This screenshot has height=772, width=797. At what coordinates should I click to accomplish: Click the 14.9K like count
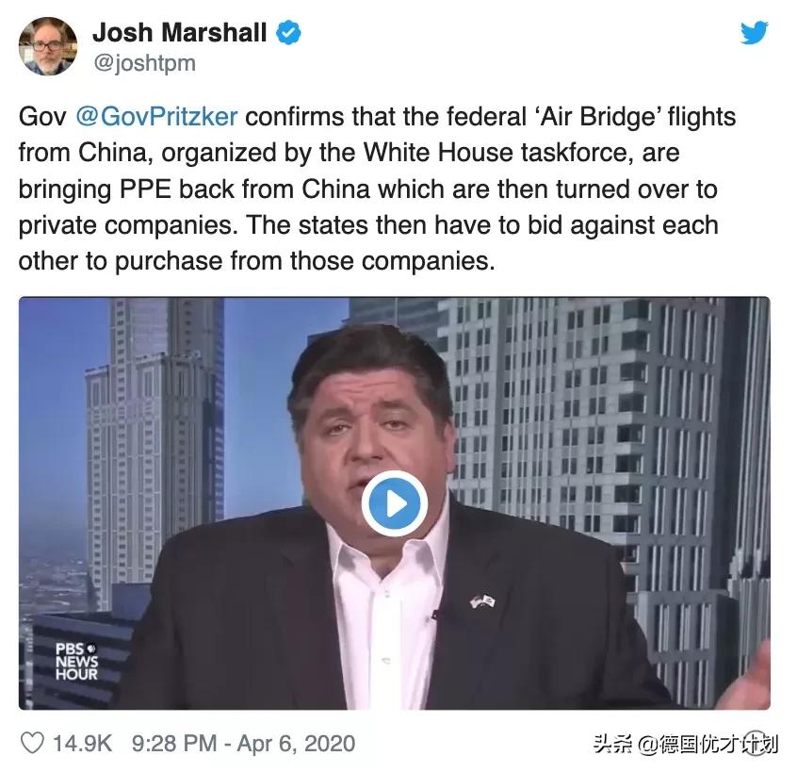click(x=82, y=744)
